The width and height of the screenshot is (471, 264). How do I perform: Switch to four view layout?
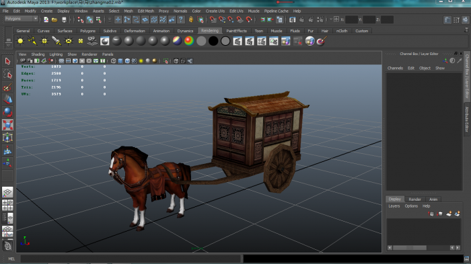point(7,205)
